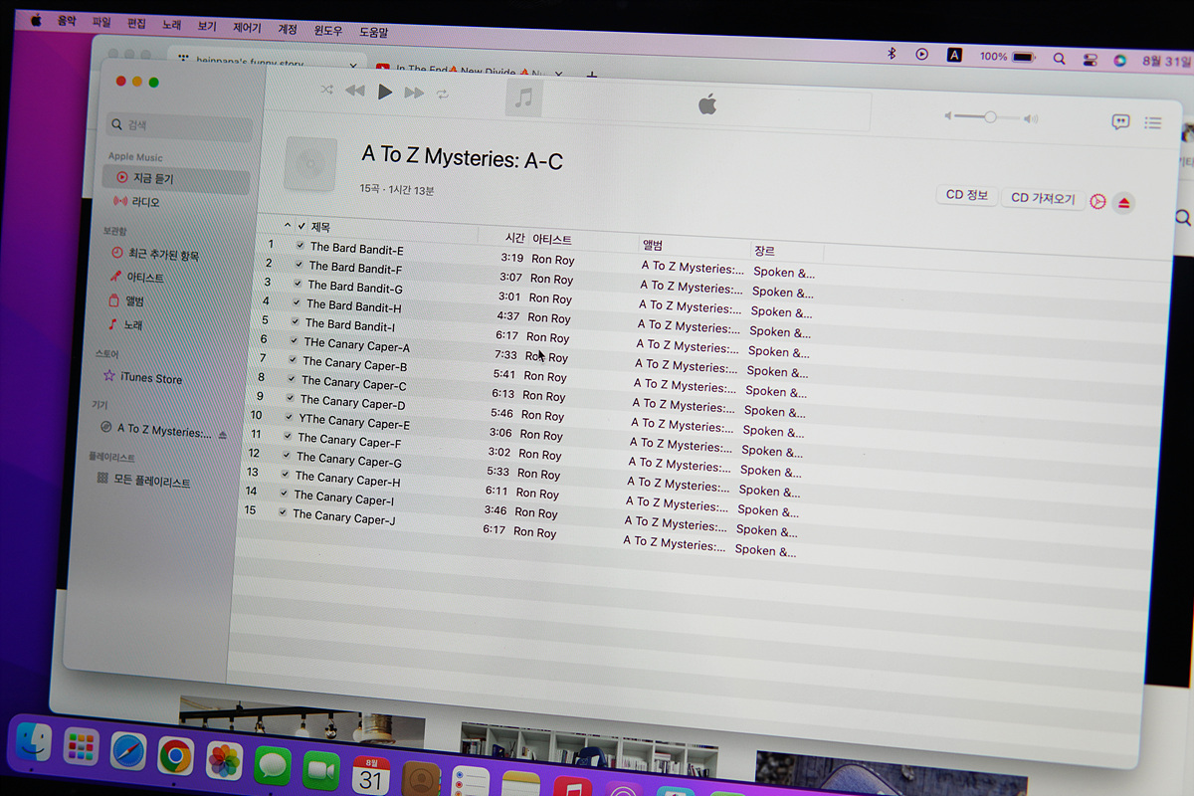Uncheck The Bard Bandit-F checkbox

pos(298,265)
